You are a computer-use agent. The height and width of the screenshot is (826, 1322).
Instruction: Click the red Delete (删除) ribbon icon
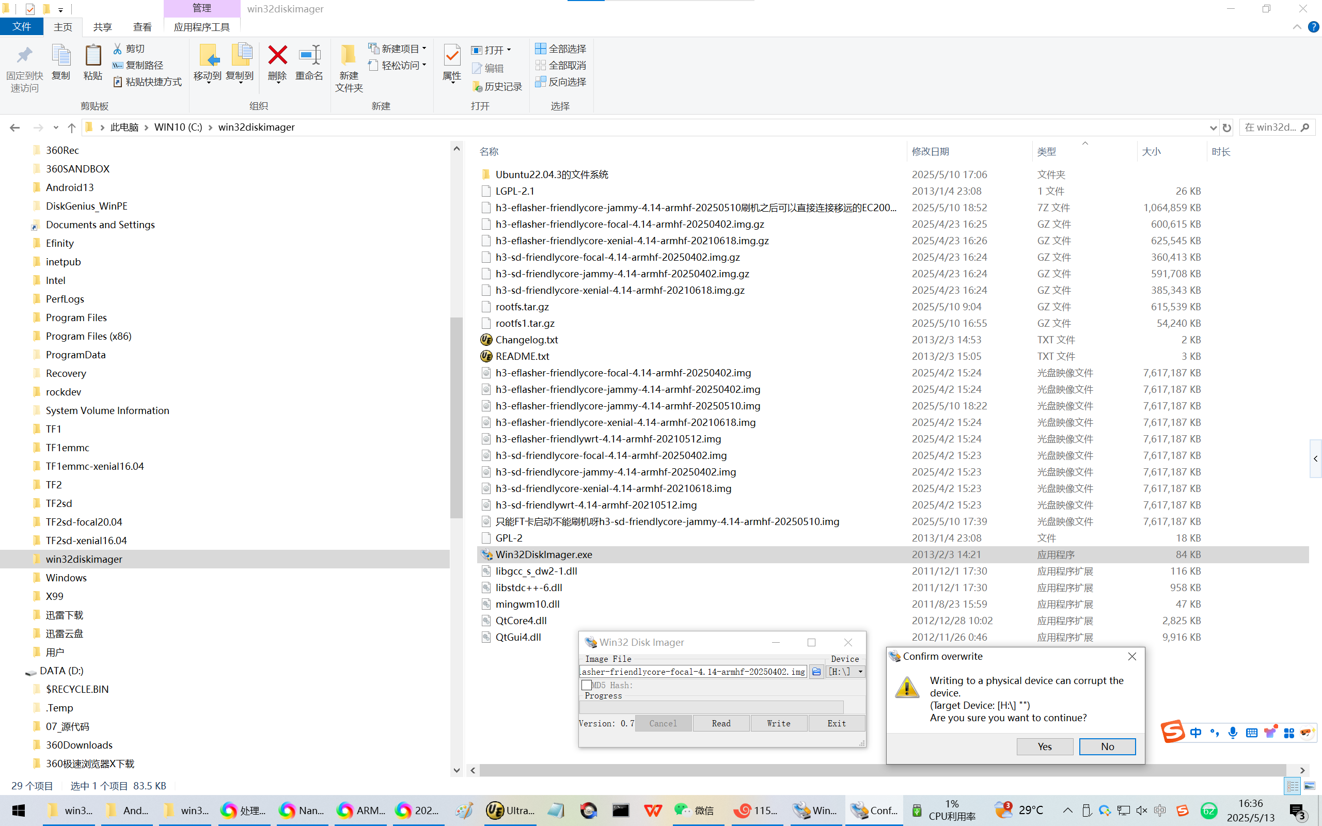(277, 56)
